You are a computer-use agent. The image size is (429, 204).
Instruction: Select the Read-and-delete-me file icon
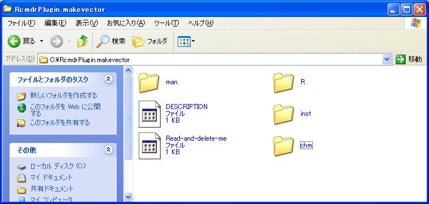(149, 146)
